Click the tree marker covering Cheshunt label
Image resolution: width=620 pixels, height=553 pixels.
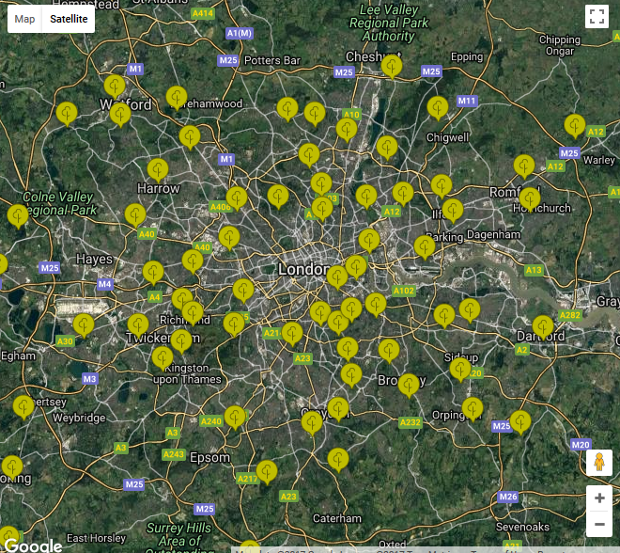tap(392, 67)
